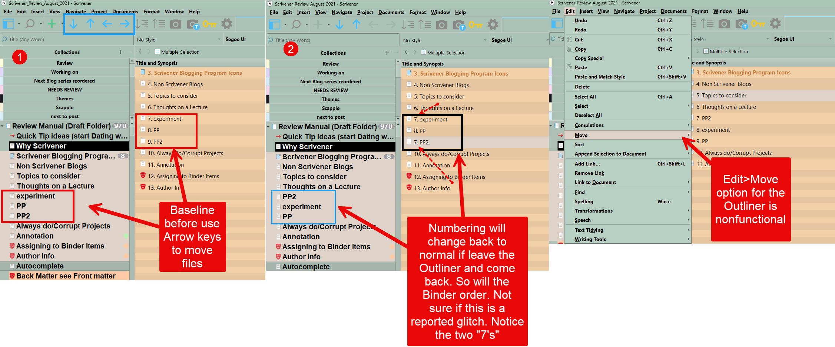This screenshot has height=347, width=835.
Task: Click the titled snapshot camera-T icon, left window
Action: pos(193,25)
